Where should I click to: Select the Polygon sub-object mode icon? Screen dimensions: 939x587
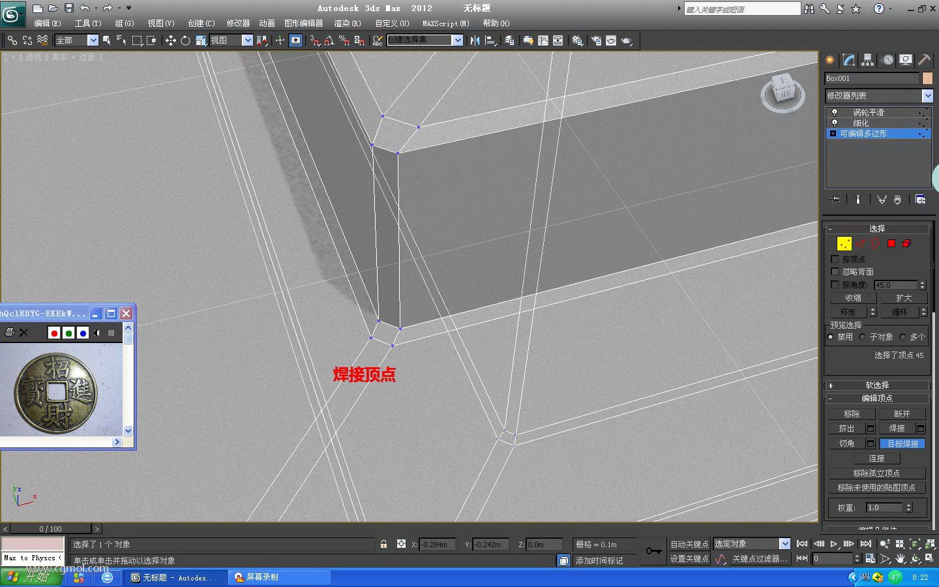coord(891,244)
